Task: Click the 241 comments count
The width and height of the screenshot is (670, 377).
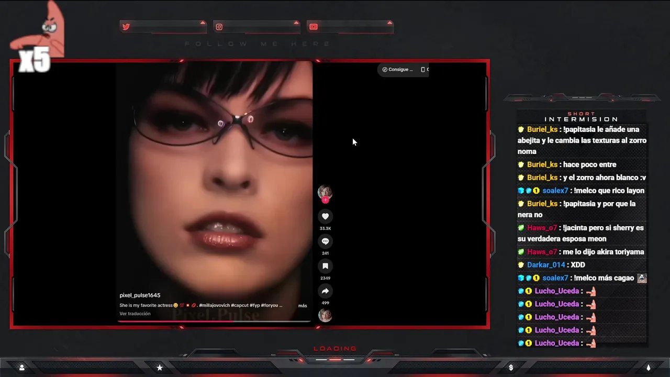Action: click(x=325, y=253)
